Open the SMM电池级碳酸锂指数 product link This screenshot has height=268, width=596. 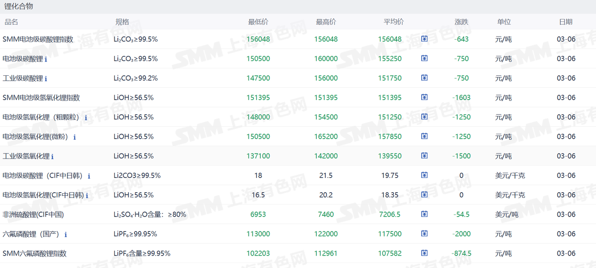tap(38, 39)
